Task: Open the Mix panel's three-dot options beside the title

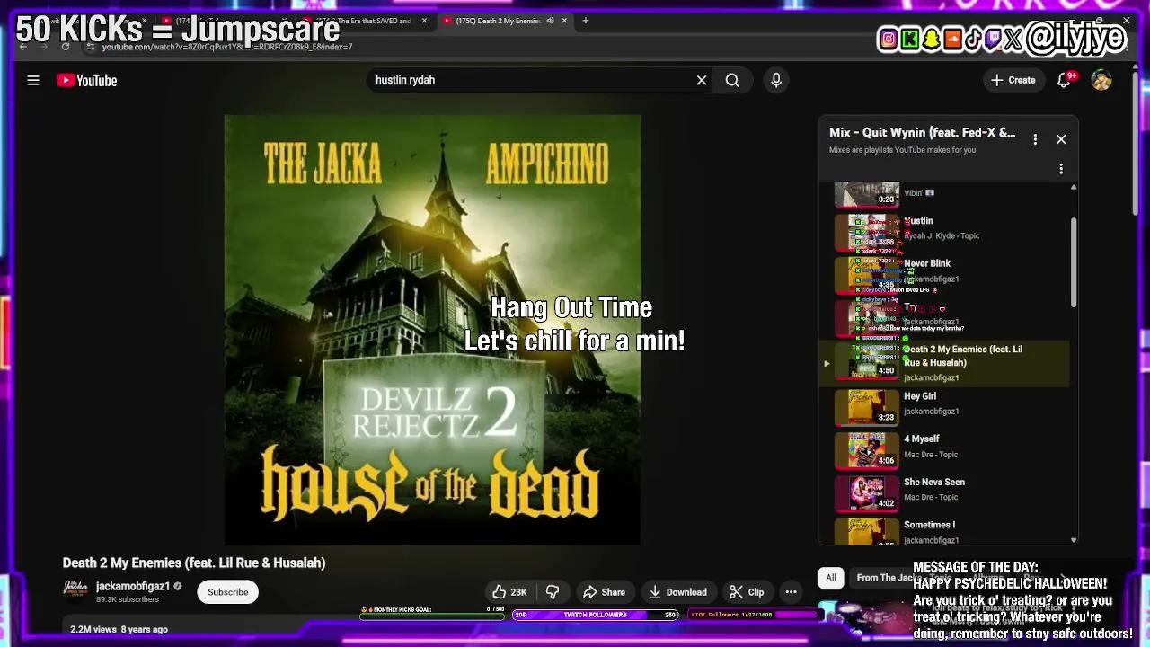Action: tap(1035, 139)
